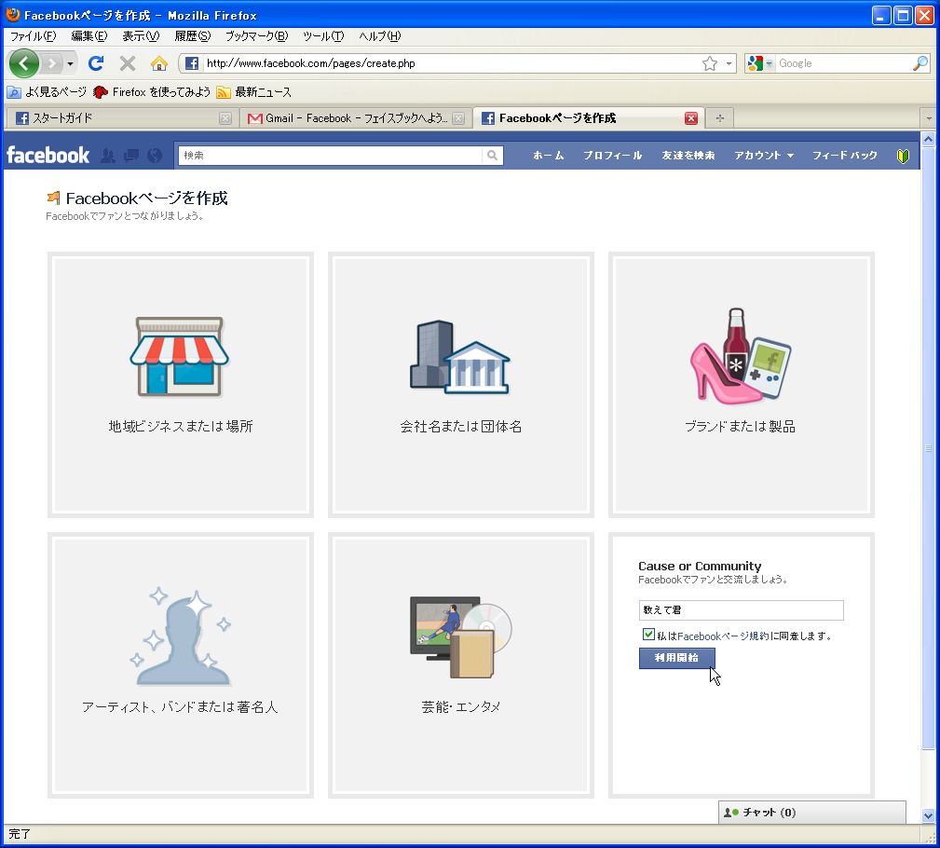The height and width of the screenshot is (848, 940).
Task: Click the Firefox forward arrow button
Action: click(52, 63)
